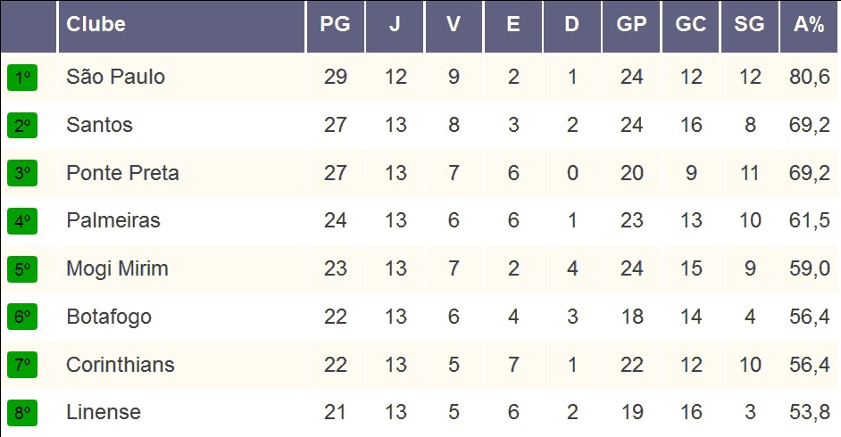Click the Palmeiras team name
The image size is (841, 437).
click(113, 220)
